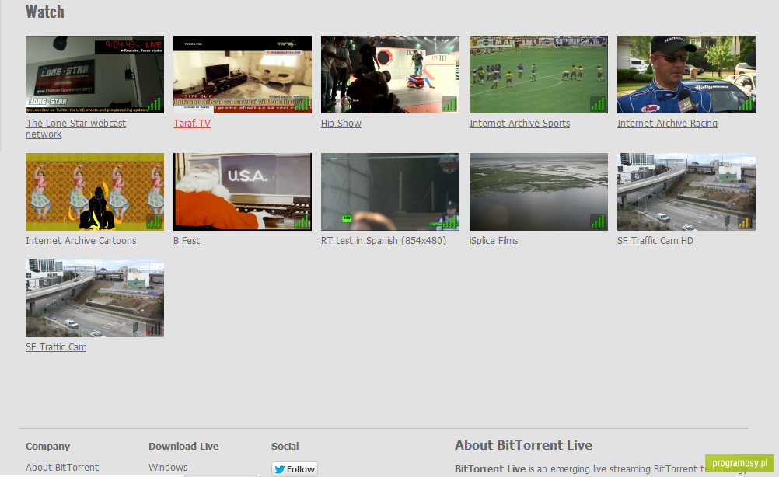The image size is (779, 477).
Task: Click the Hip Show link
Action: click(x=341, y=123)
